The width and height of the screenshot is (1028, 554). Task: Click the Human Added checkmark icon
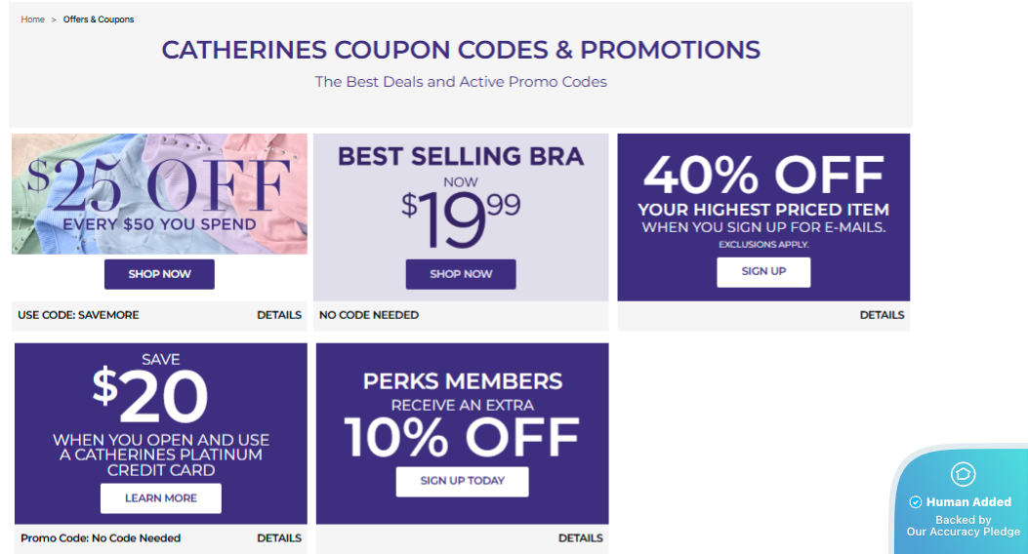pos(916,502)
